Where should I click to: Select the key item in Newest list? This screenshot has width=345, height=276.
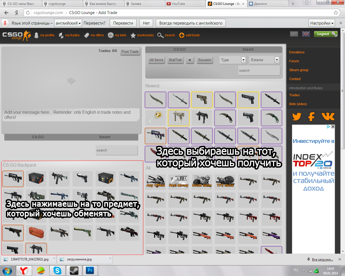click(x=156, y=118)
